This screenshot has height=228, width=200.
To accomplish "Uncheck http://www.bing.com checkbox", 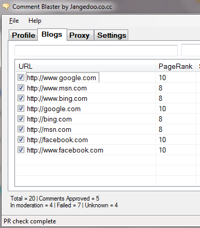I will [x=21, y=98].
